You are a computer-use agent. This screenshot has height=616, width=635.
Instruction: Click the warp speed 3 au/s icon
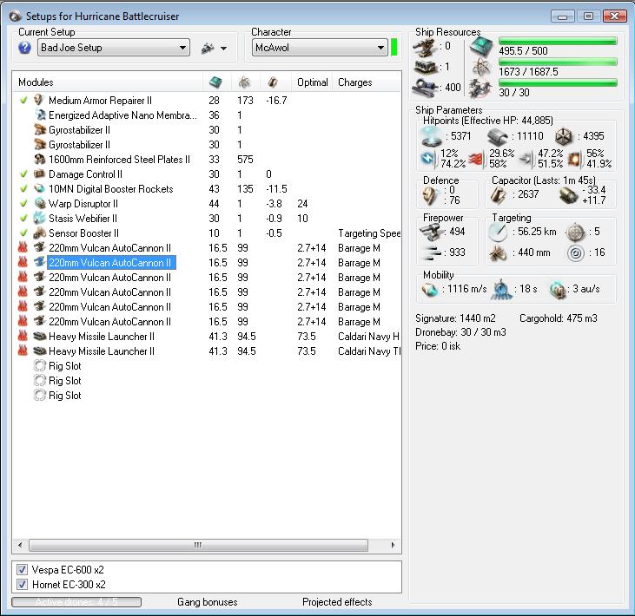click(558, 290)
